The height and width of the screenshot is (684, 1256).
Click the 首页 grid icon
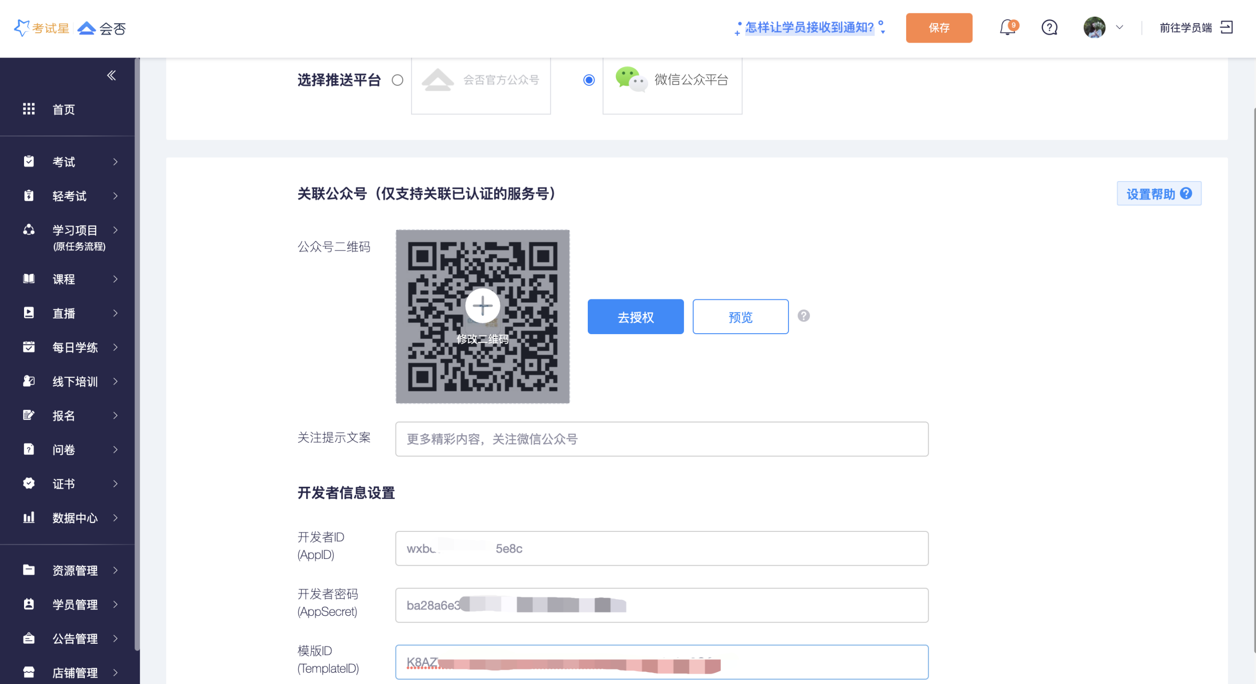[29, 109]
